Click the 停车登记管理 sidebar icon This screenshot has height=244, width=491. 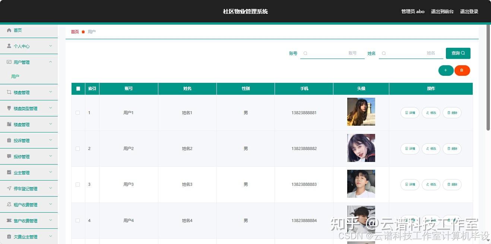tap(8, 188)
